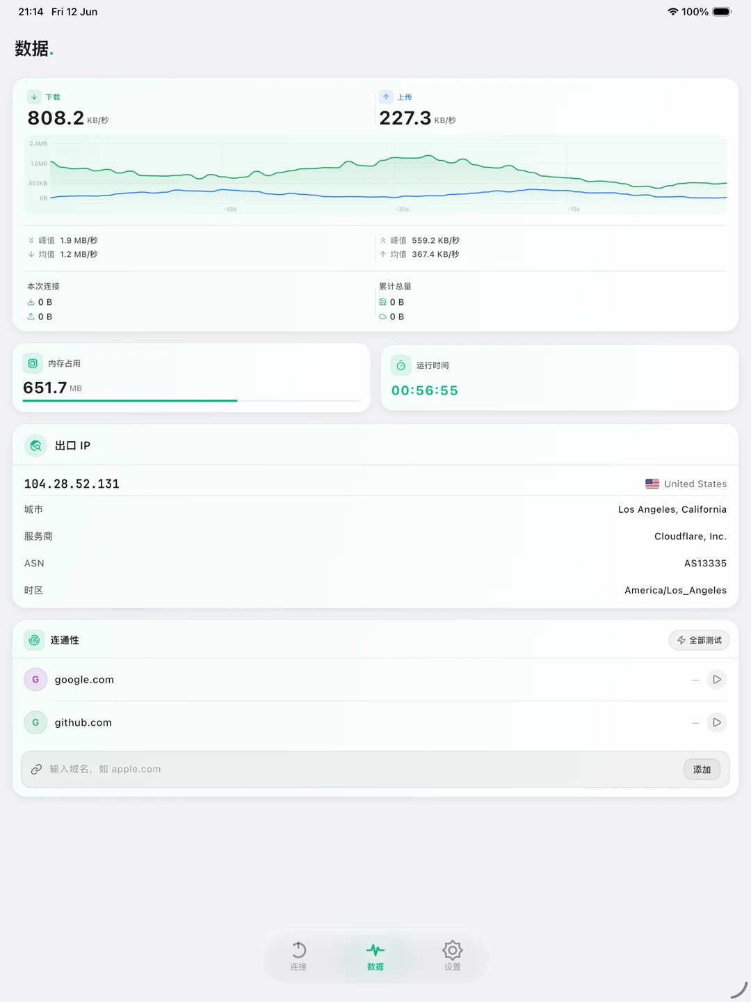The height and width of the screenshot is (1002, 751).
Task: Click the 559.2 KB/秒 upload peak value
Action: (x=435, y=240)
